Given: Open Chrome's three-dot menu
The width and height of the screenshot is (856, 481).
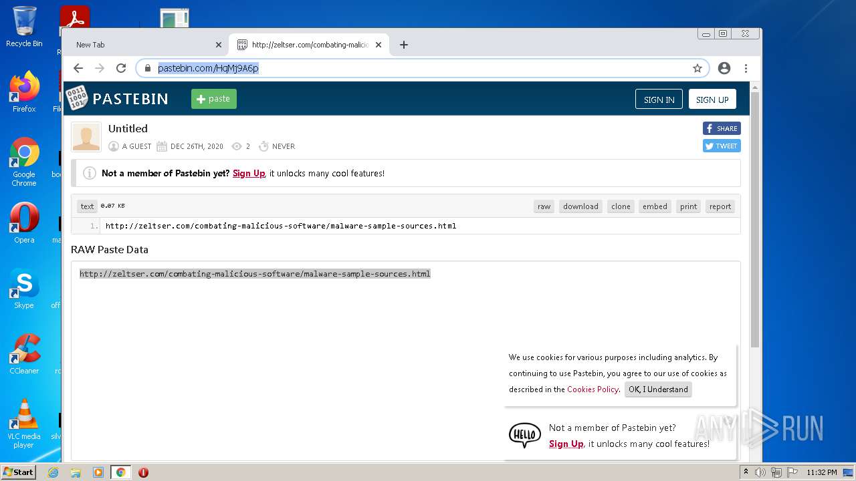Looking at the screenshot, I should pyautogui.click(x=746, y=67).
